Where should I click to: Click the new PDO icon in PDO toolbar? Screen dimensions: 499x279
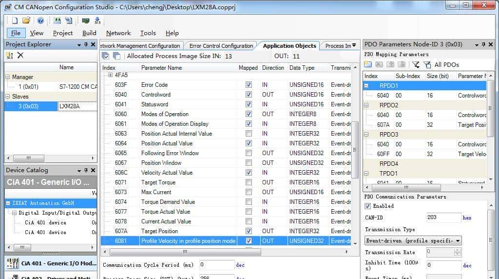click(368, 64)
